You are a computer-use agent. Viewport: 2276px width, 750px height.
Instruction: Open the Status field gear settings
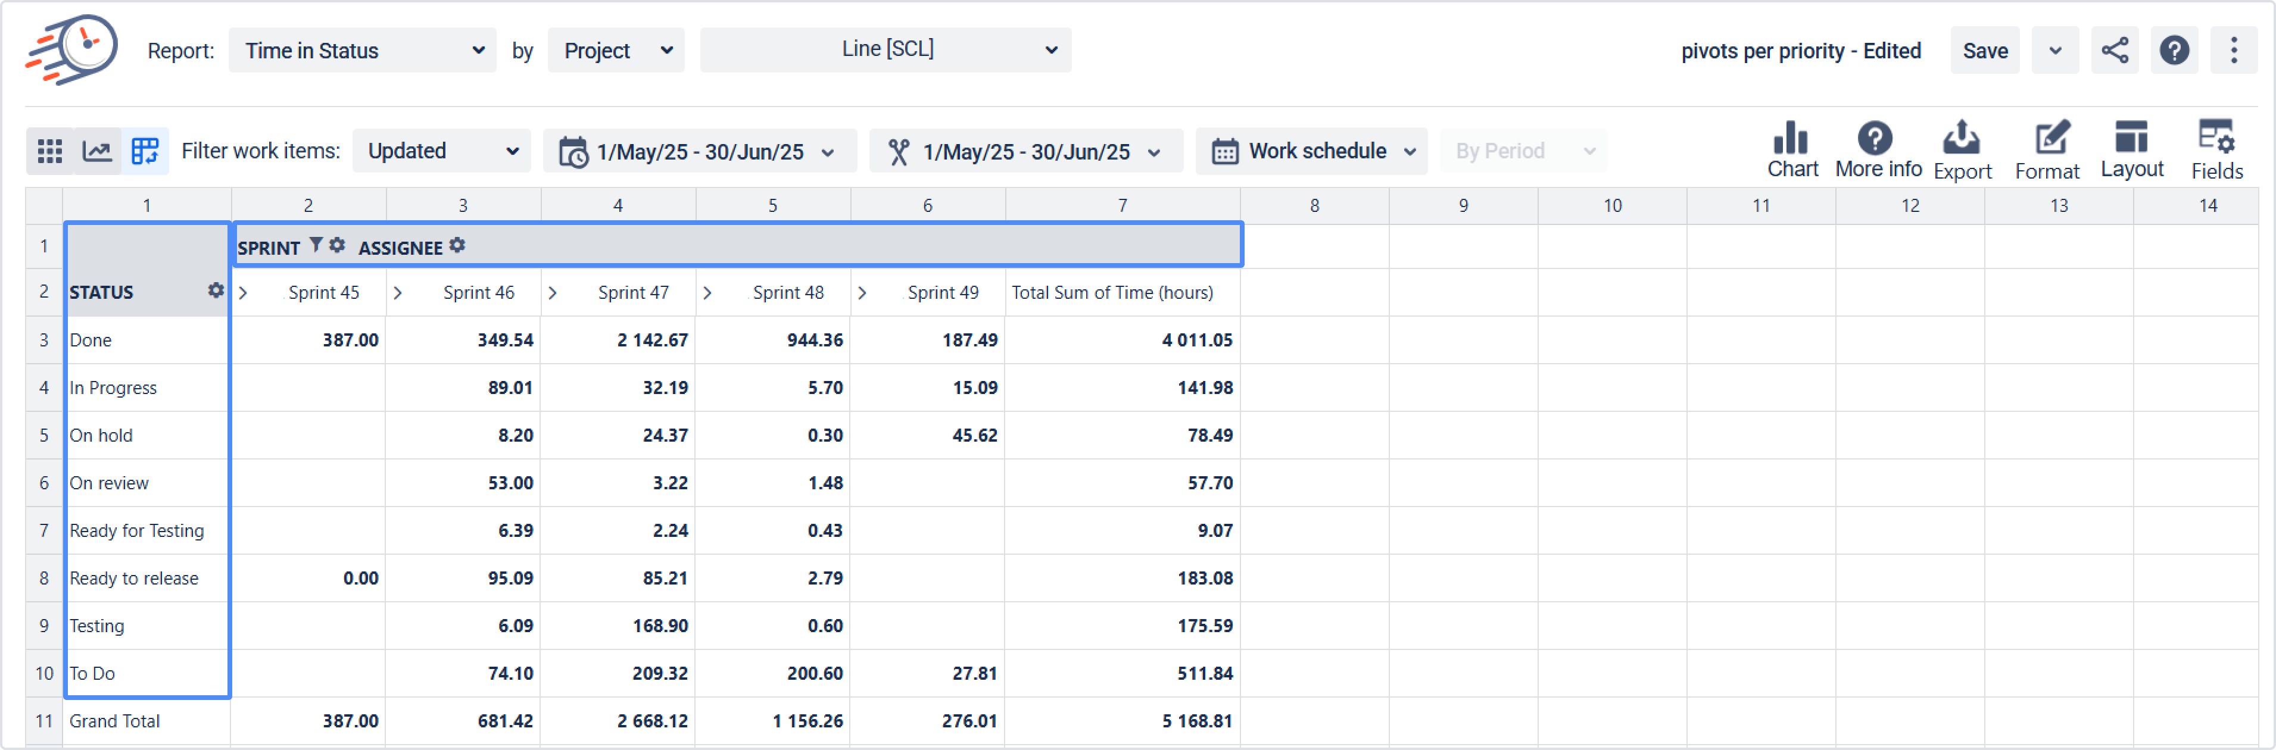tap(216, 290)
